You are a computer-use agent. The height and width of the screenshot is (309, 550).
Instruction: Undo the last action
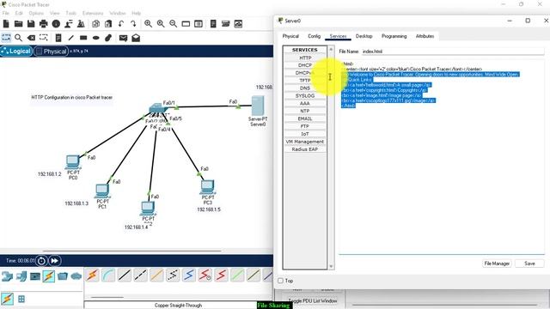pos(120,24)
